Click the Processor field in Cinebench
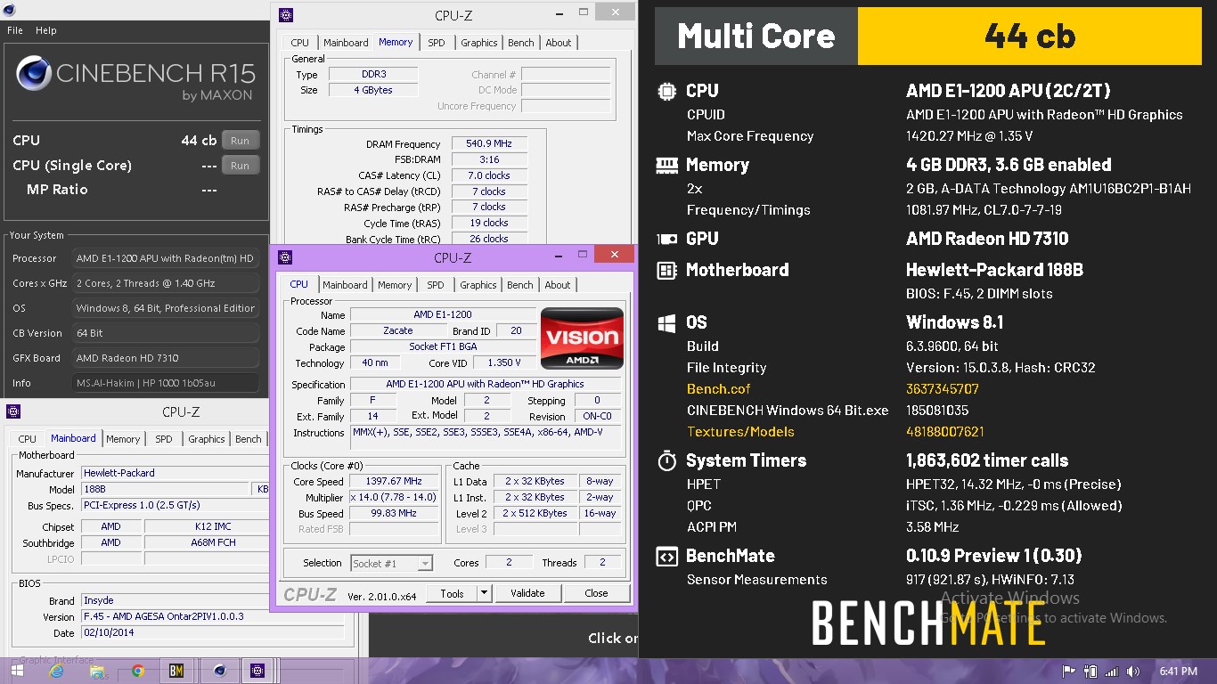The width and height of the screenshot is (1217, 684). [166, 258]
